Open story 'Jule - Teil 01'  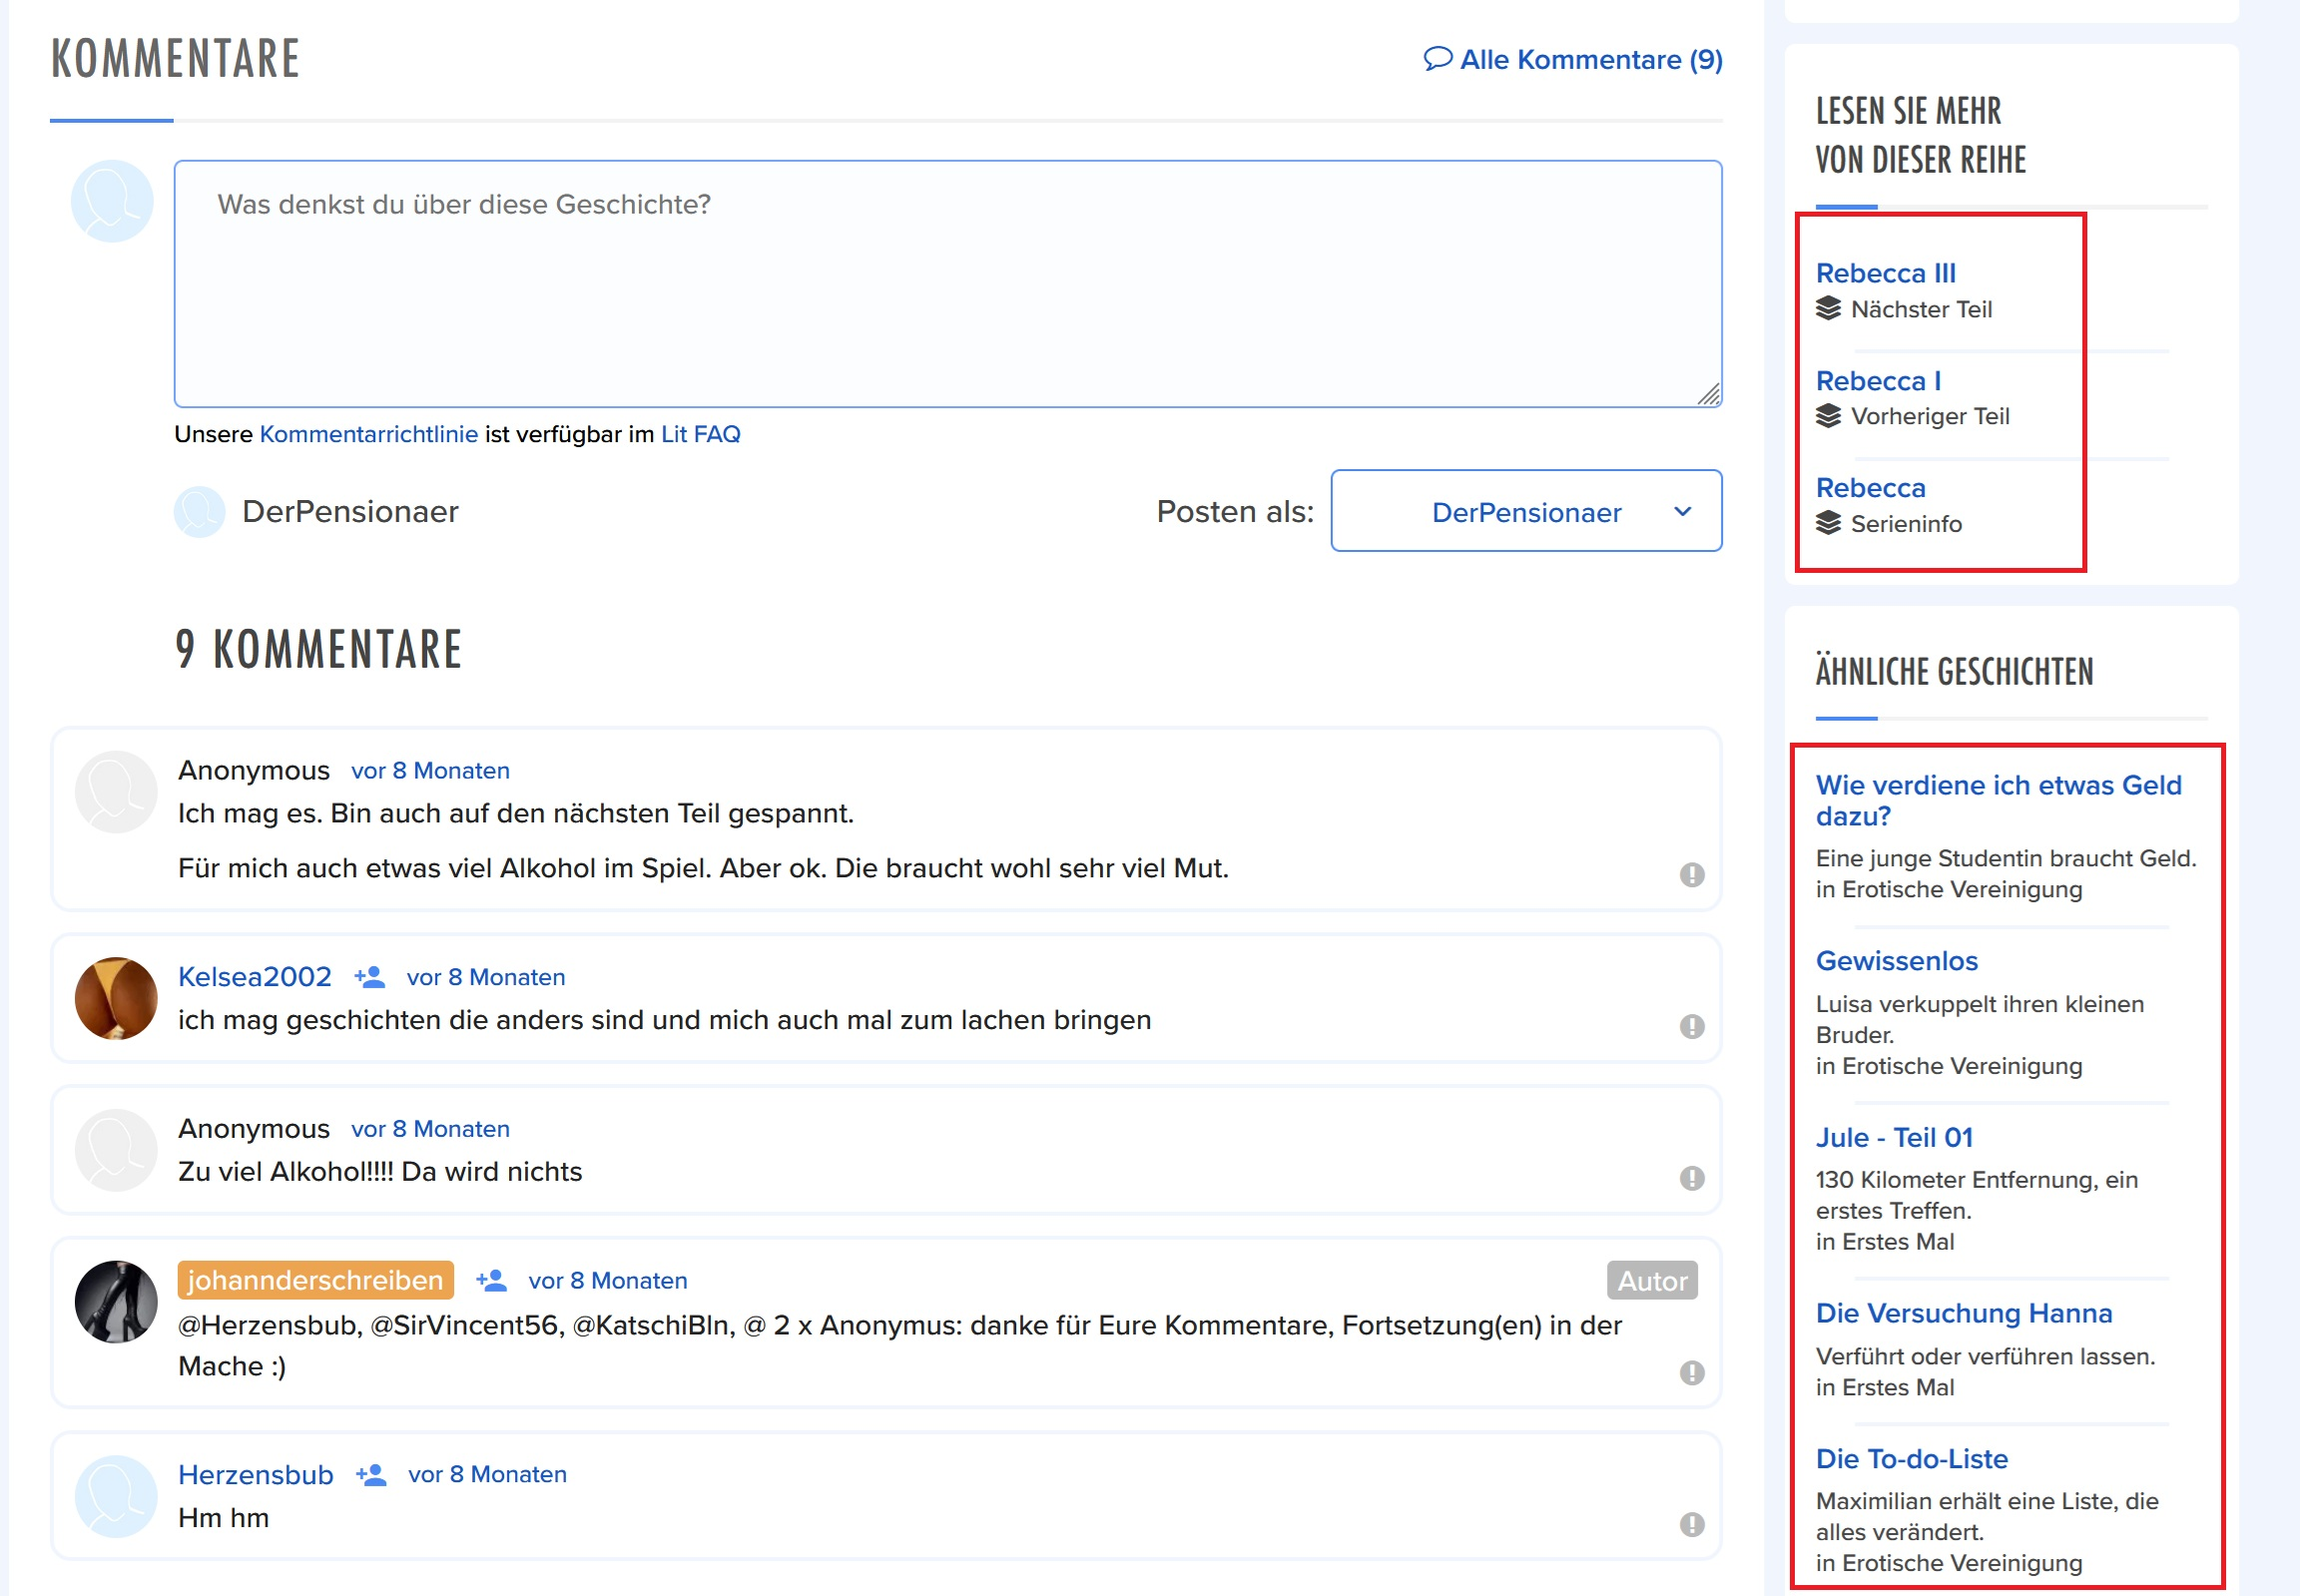(1893, 1137)
